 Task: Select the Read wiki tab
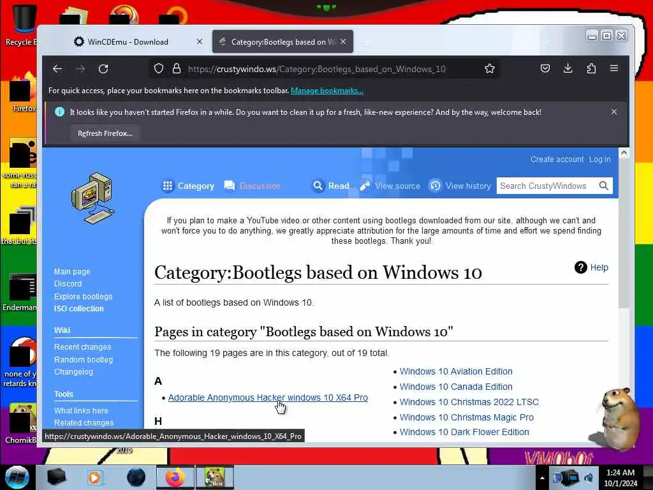[x=331, y=186]
